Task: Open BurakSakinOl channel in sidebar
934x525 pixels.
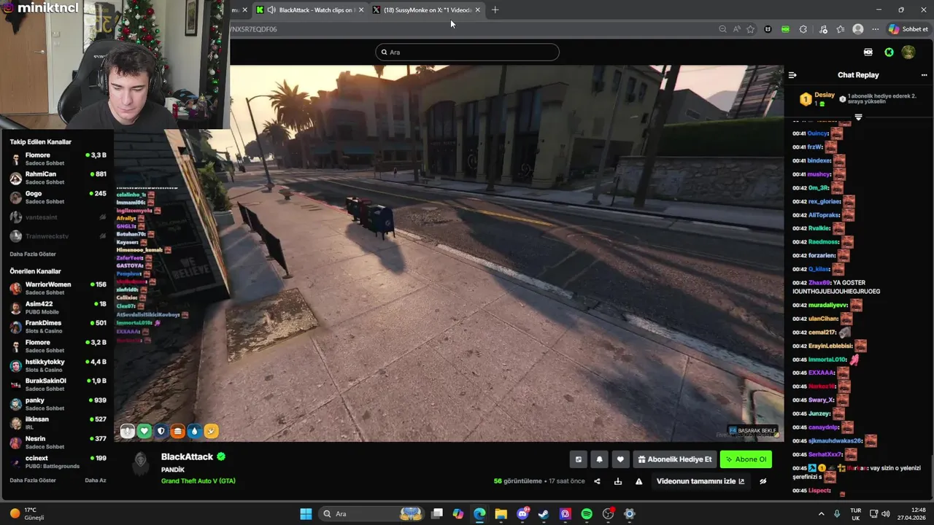Action: coord(58,384)
